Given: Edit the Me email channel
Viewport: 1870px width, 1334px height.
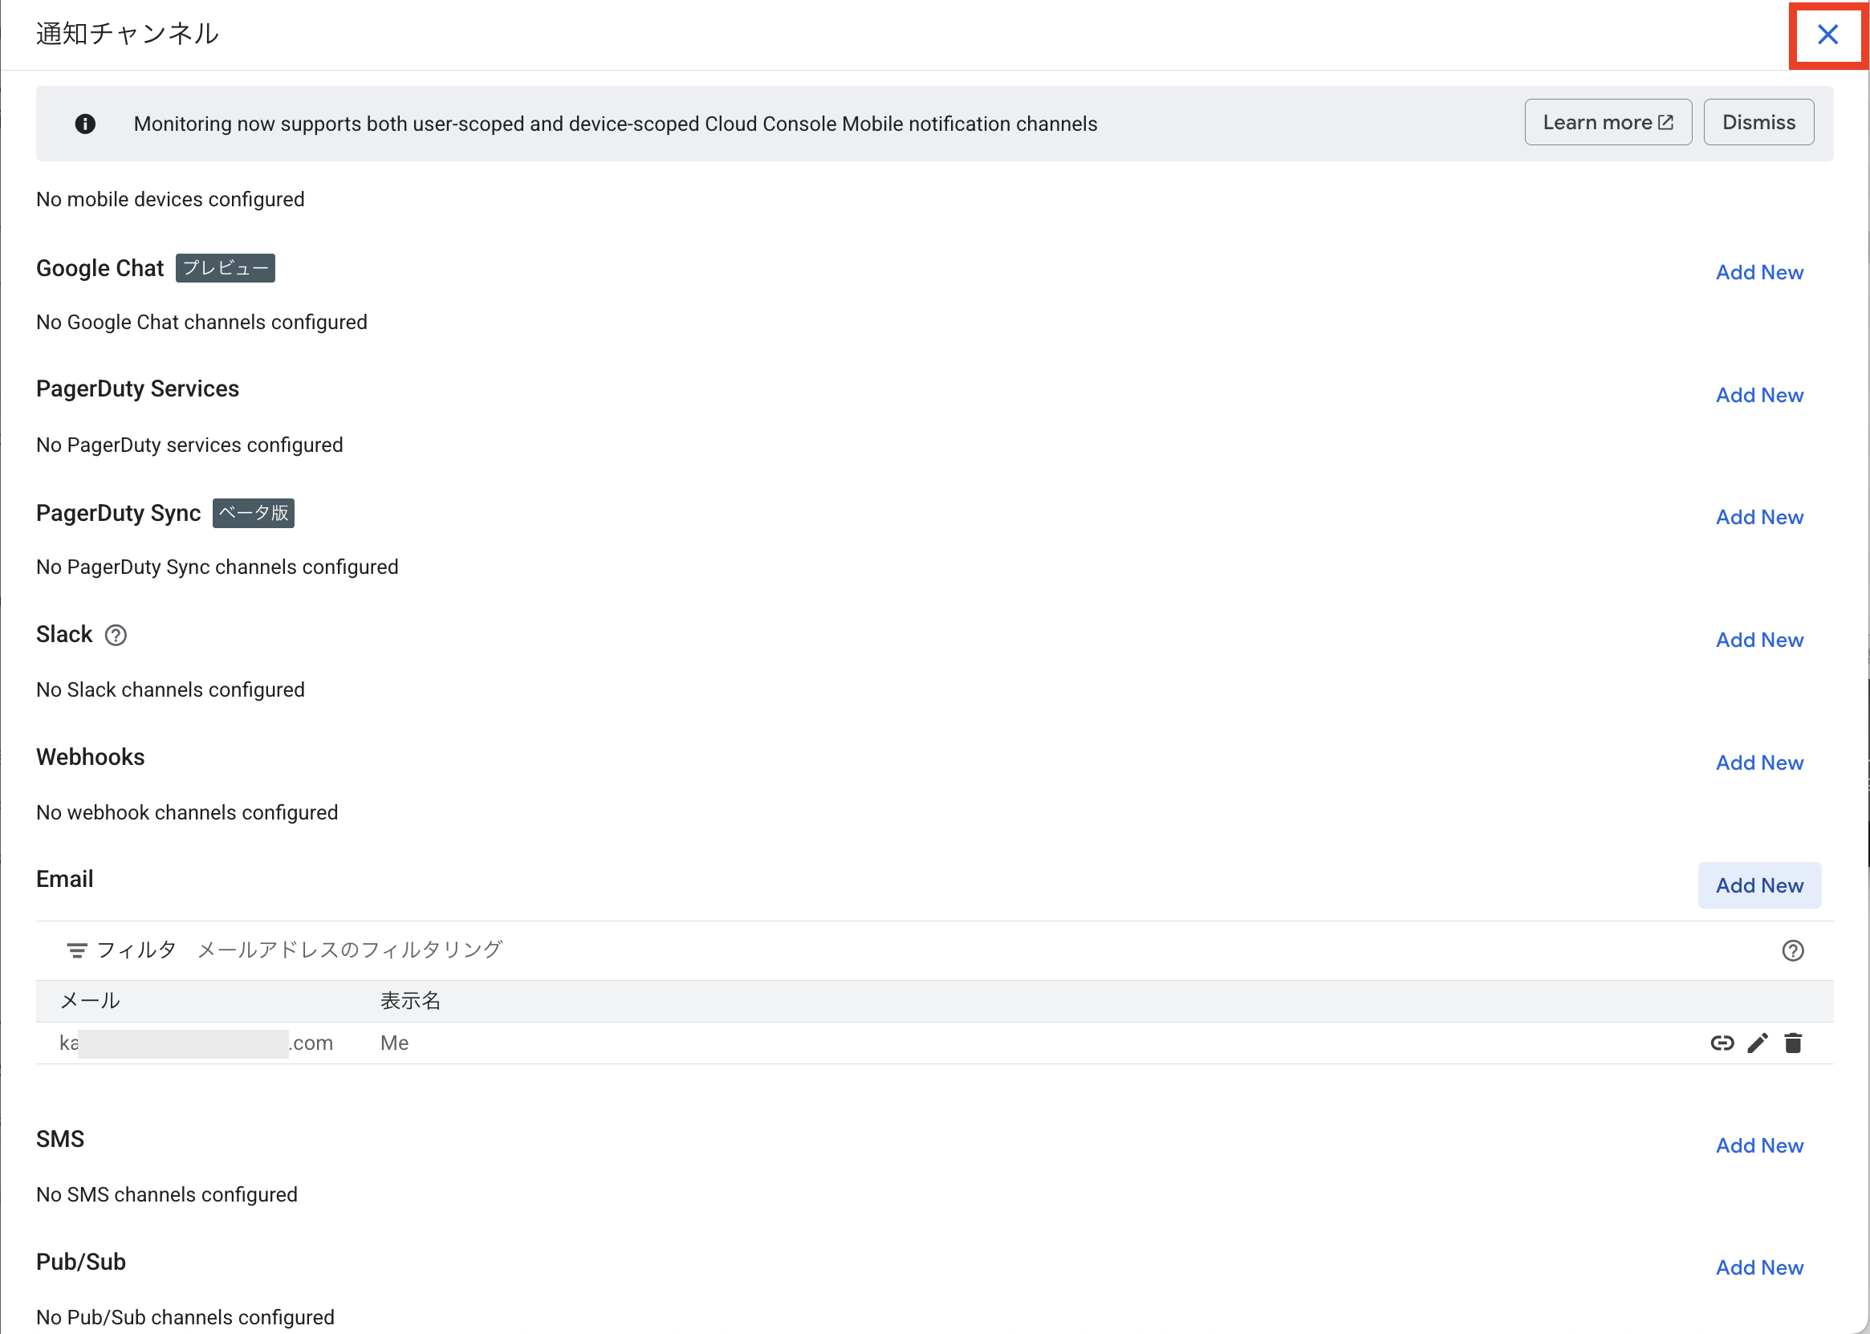Looking at the screenshot, I should [x=1758, y=1043].
